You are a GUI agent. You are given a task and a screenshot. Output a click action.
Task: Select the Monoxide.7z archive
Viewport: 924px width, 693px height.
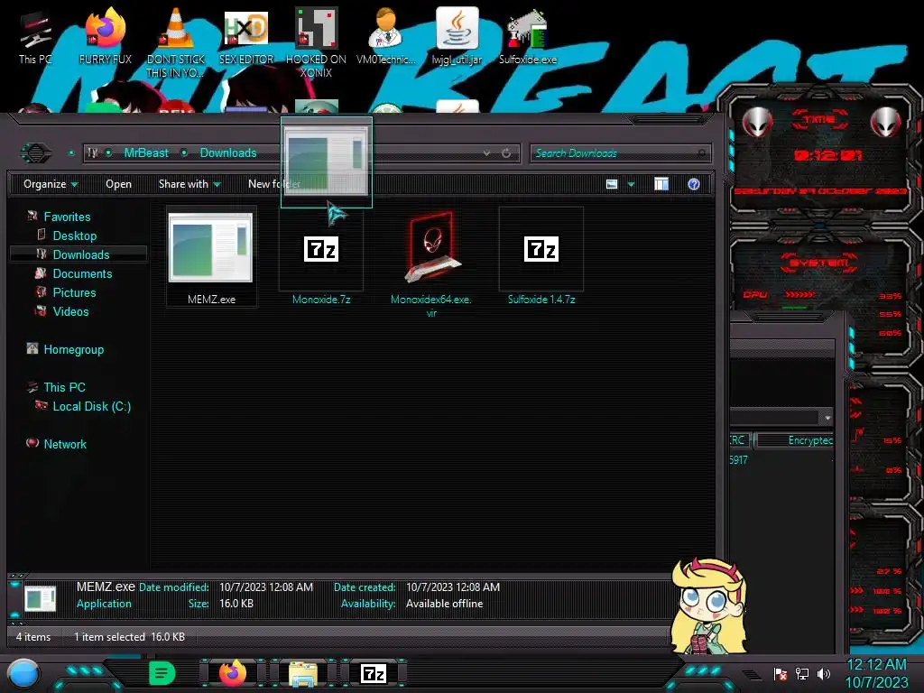pyautogui.click(x=321, y=257)
